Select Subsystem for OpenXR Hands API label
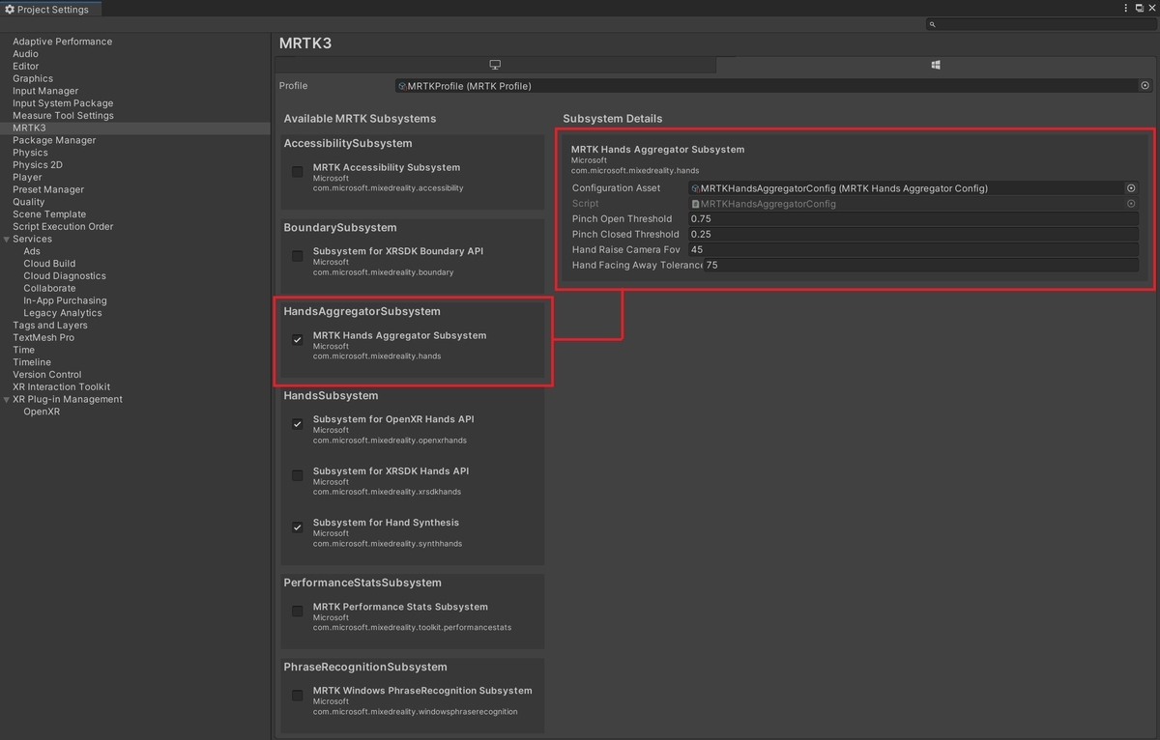 coord(393,419)
